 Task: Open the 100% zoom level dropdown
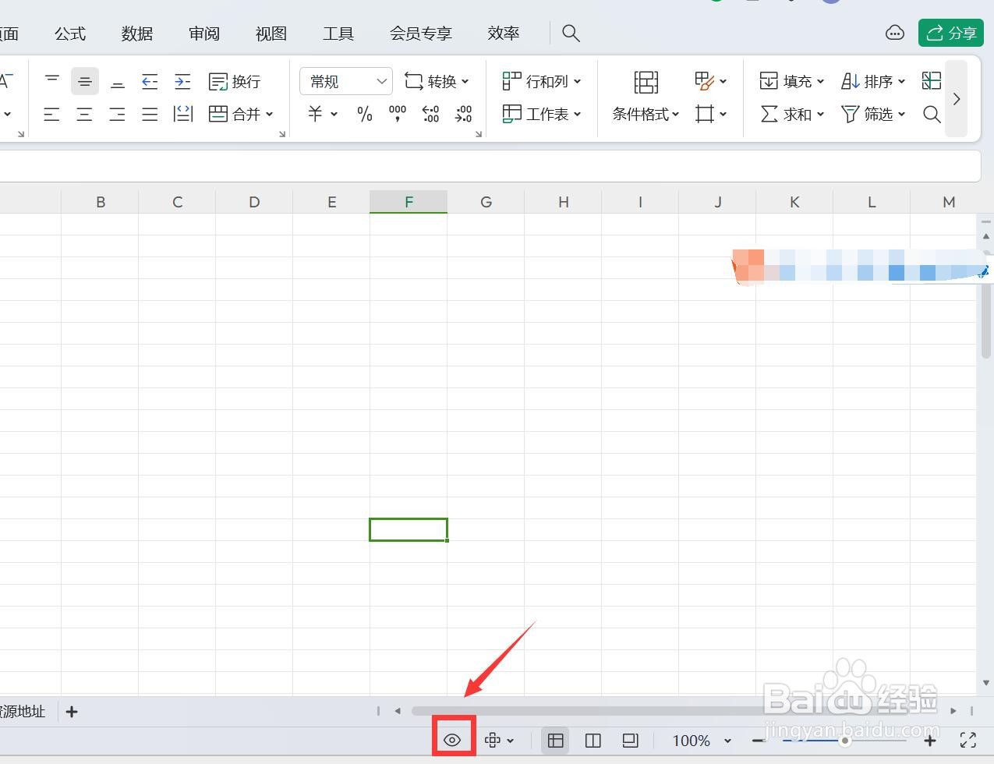[x=700, y=740]
